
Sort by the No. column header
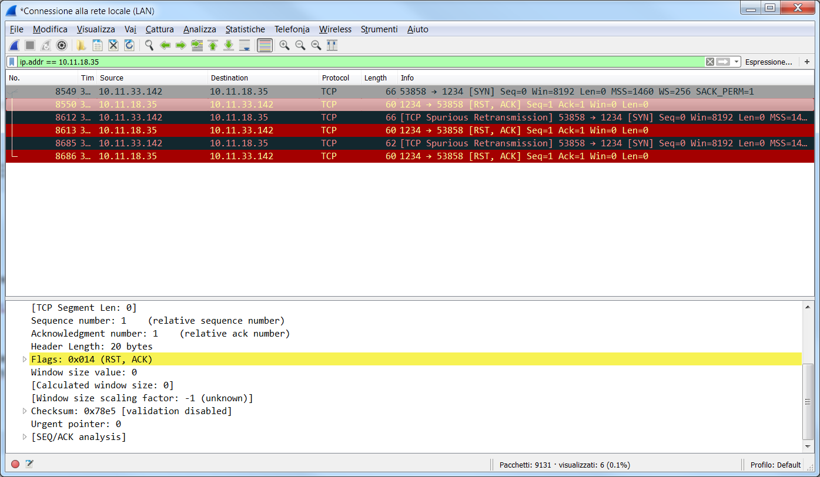[42, 78]
